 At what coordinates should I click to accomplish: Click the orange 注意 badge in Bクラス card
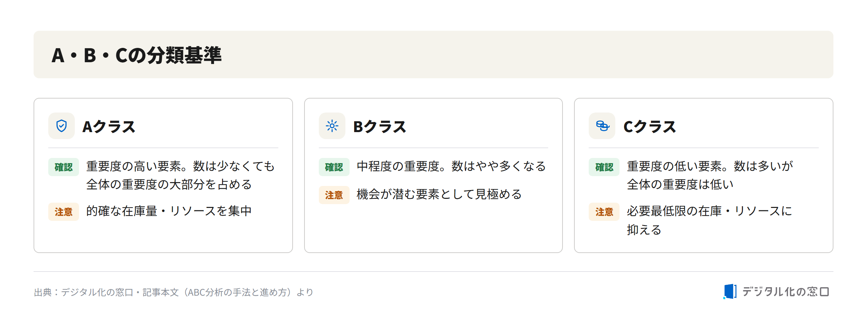(x=334, y=195)
